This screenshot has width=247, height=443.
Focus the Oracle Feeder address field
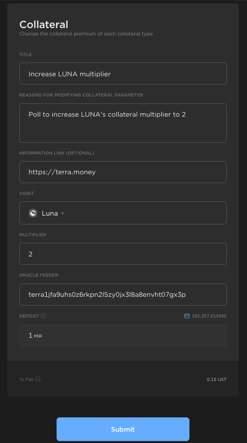coord(123,294)
